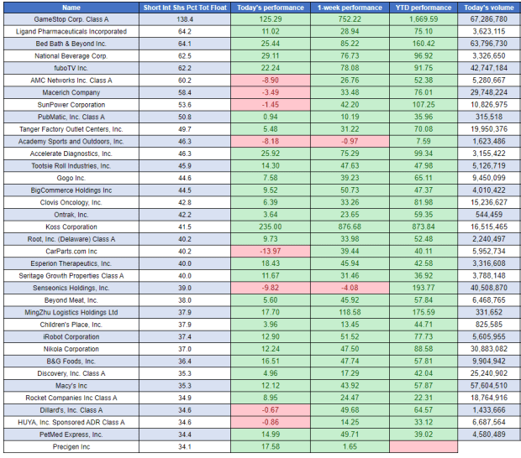Select the Macy's Inc name cell
This screenshot has height=458, width=521.
71,386
